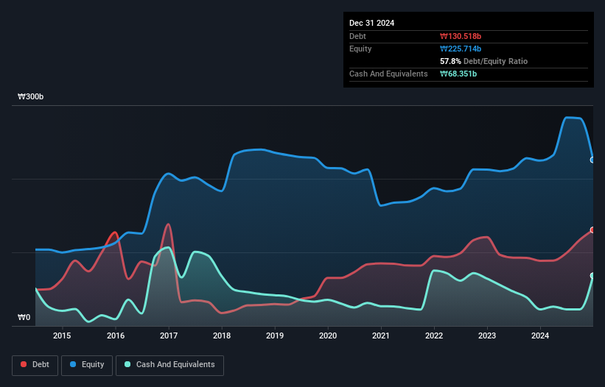
Task: Click the ₩130.518b debt value
Action: [461, 36]
